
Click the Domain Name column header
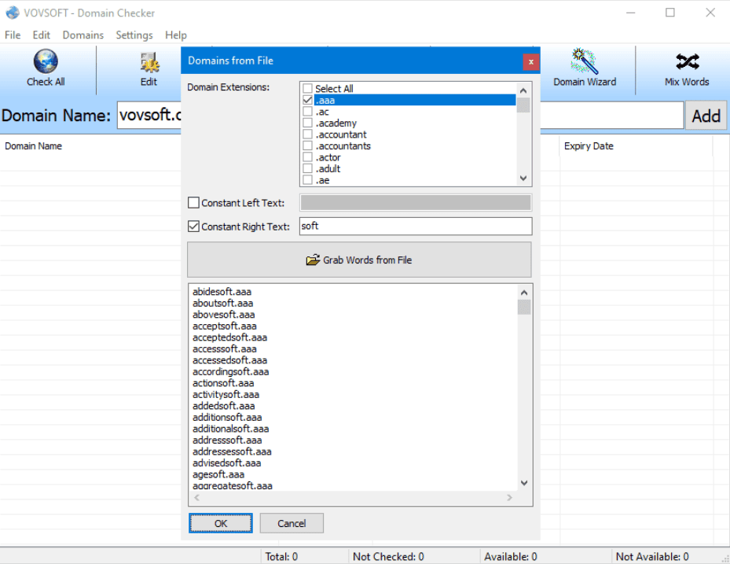pyautogui.click(x=34, y=146)
